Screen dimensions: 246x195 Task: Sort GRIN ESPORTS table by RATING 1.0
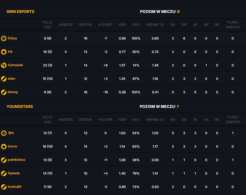pyautogui.click(x=155, y=25)
